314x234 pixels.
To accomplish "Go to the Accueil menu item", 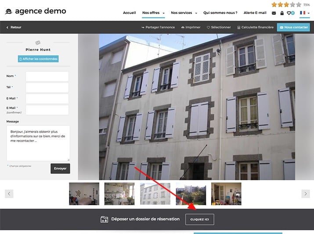I will [x=130, y=13].
